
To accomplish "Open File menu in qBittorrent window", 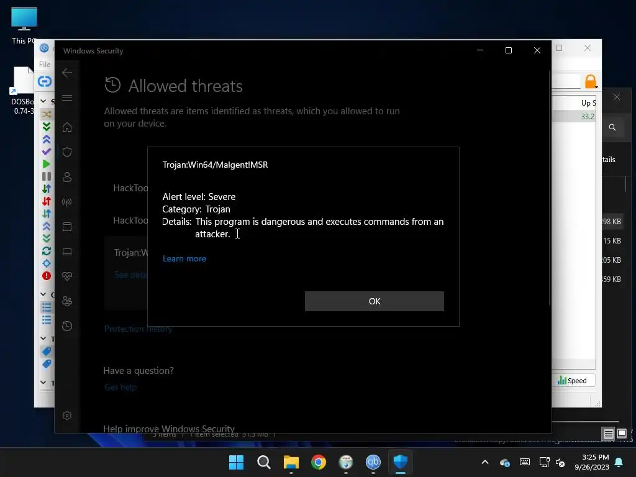I will coord(45,64).
